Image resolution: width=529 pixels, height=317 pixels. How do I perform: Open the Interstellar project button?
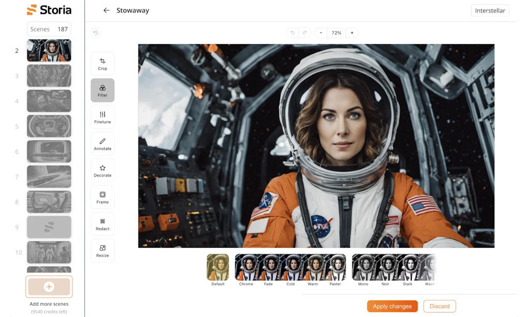[x=490, y=10]
